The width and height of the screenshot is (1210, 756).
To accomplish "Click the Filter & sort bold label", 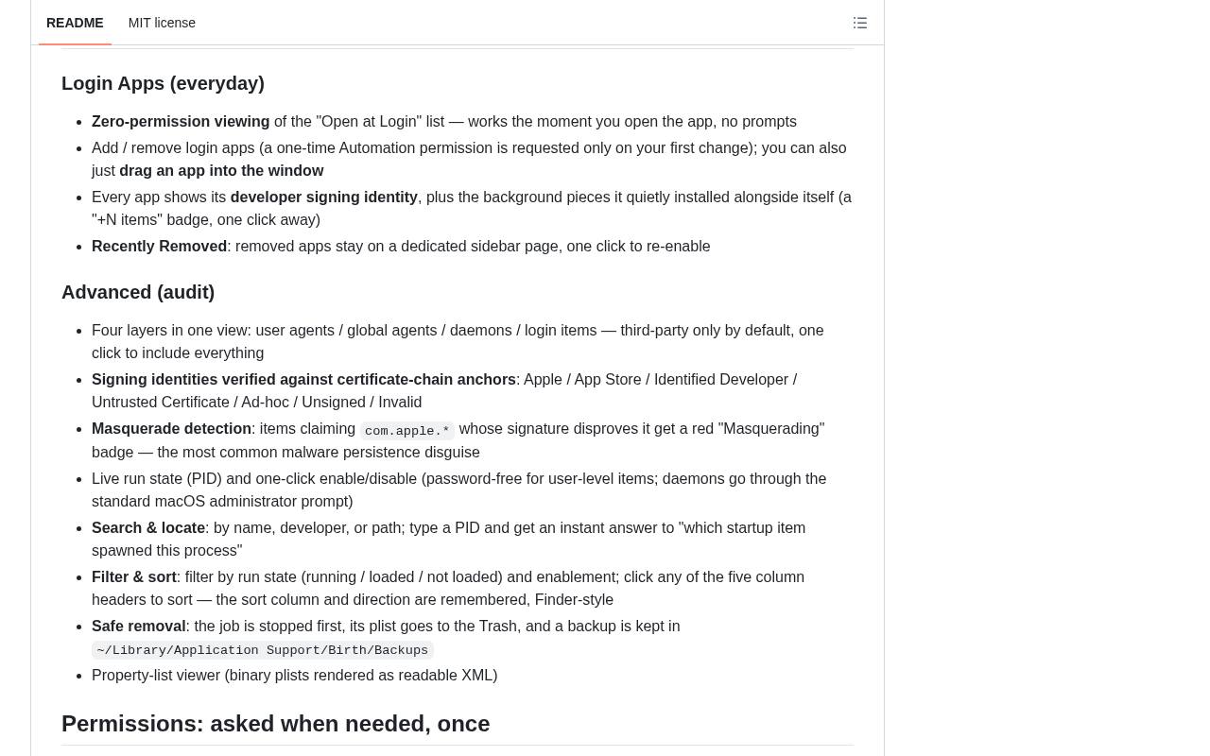I will (134, 576).
